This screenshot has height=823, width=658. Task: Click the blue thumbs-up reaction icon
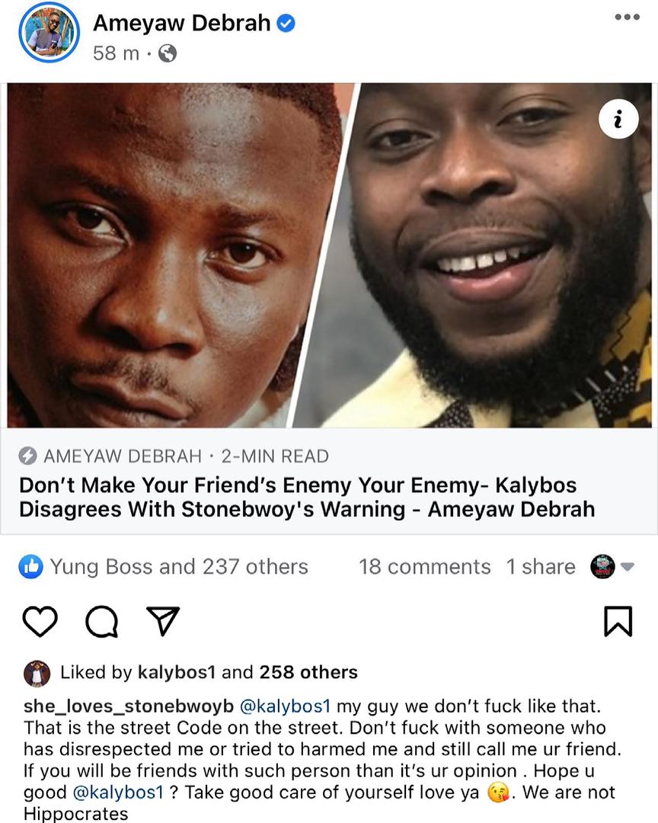[31, 567]
